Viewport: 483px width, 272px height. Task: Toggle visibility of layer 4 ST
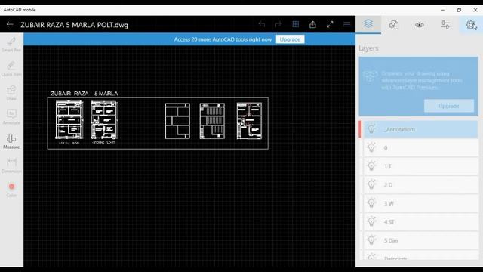(371, 221)
